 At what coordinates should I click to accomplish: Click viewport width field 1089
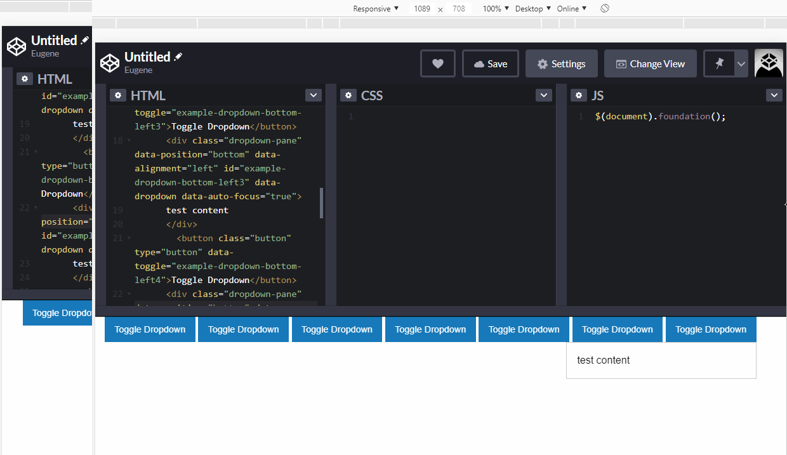(421, 8)
